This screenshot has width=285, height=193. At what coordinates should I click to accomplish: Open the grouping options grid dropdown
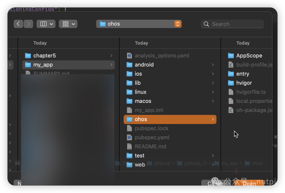(68, 24)
